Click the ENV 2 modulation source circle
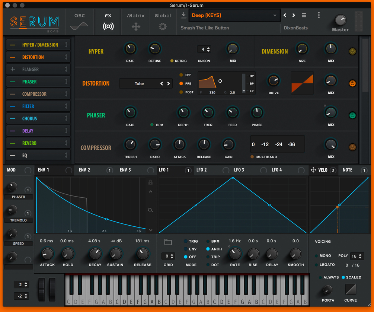Image resolution: width=374 pixels, height=312 pixels. [109, 170]
